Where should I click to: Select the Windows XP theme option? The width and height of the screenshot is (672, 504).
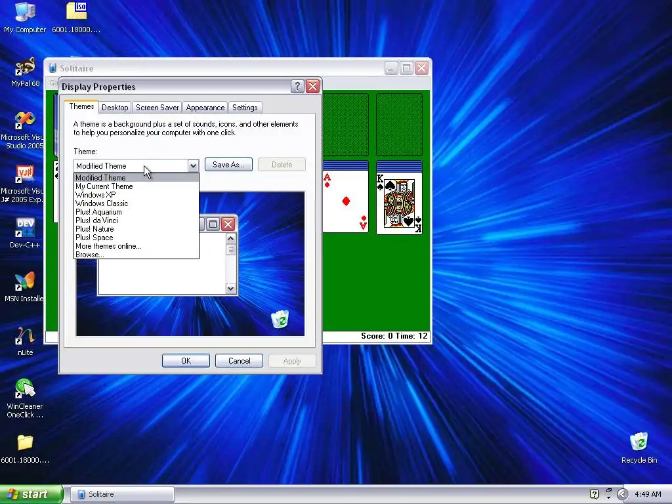click(136, 194)
